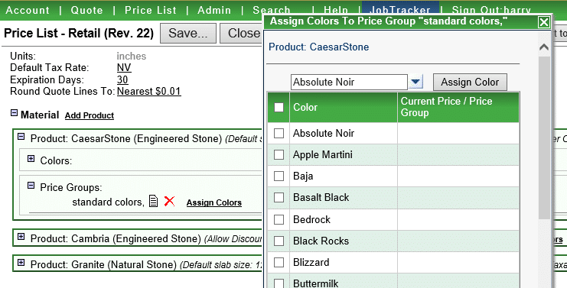The height and width of the screenshot is (288, 567).
Task: Open the Admin menu
Action: tap(214, 10)
